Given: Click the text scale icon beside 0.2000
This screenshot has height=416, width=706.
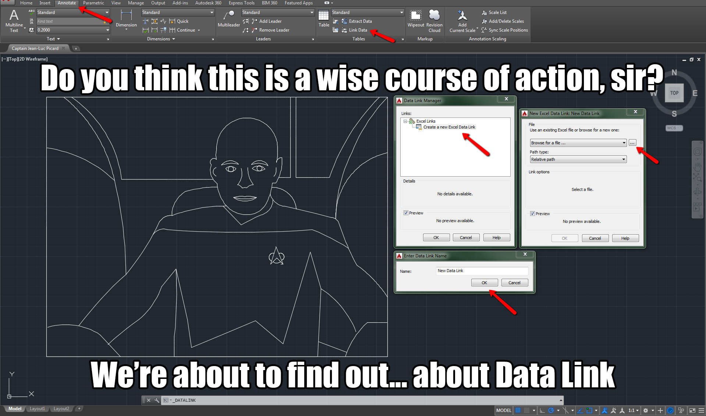Looking at the screenshot, I should pos(32,30).
